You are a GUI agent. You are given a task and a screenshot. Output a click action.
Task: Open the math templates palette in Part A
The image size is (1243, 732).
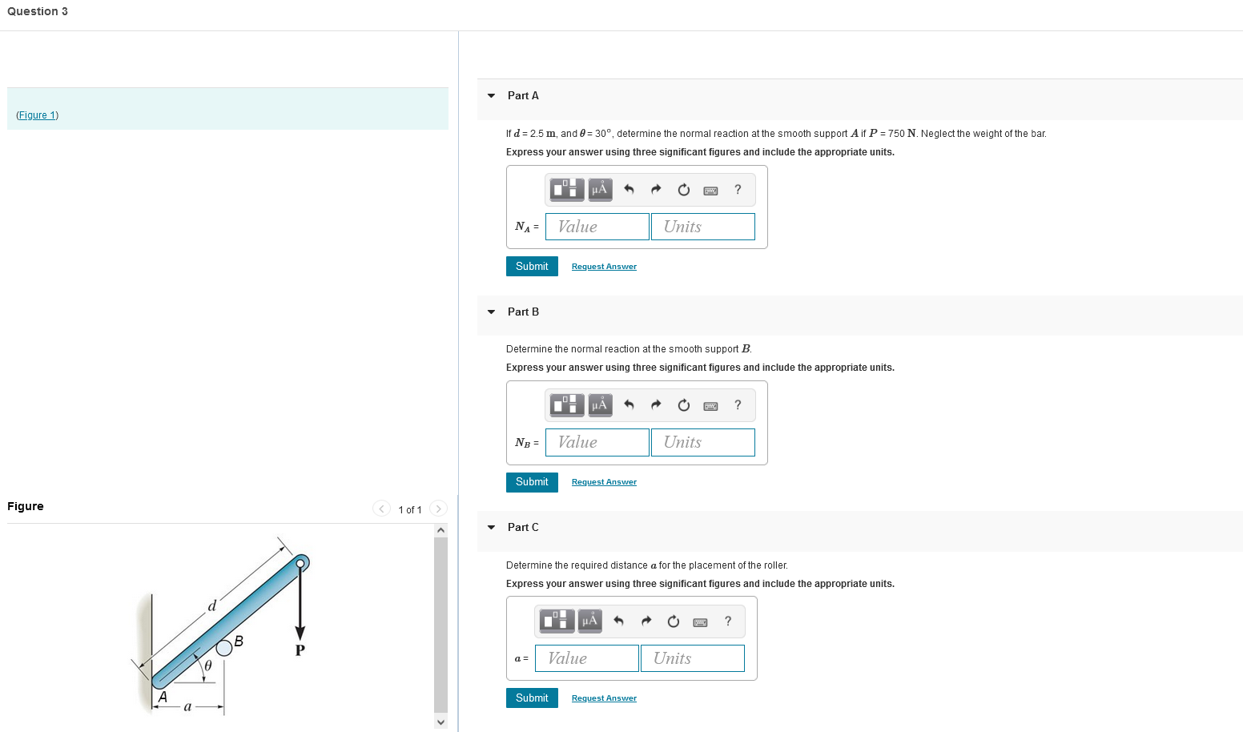(566, 190)
